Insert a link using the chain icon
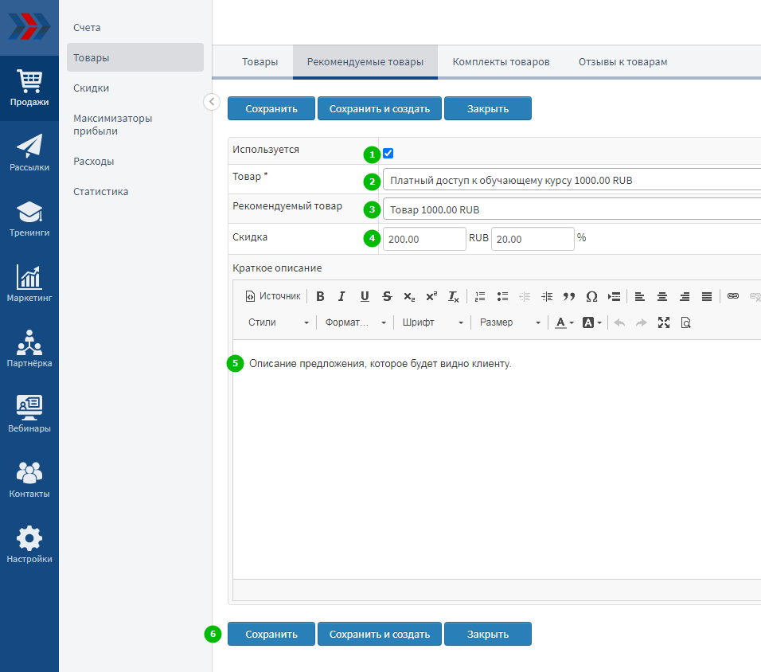Viewport: 761px width, 672px height. point(733,296)
